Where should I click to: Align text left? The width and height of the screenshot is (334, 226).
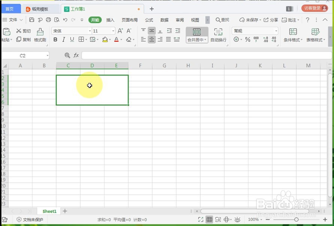coord(143,39)
